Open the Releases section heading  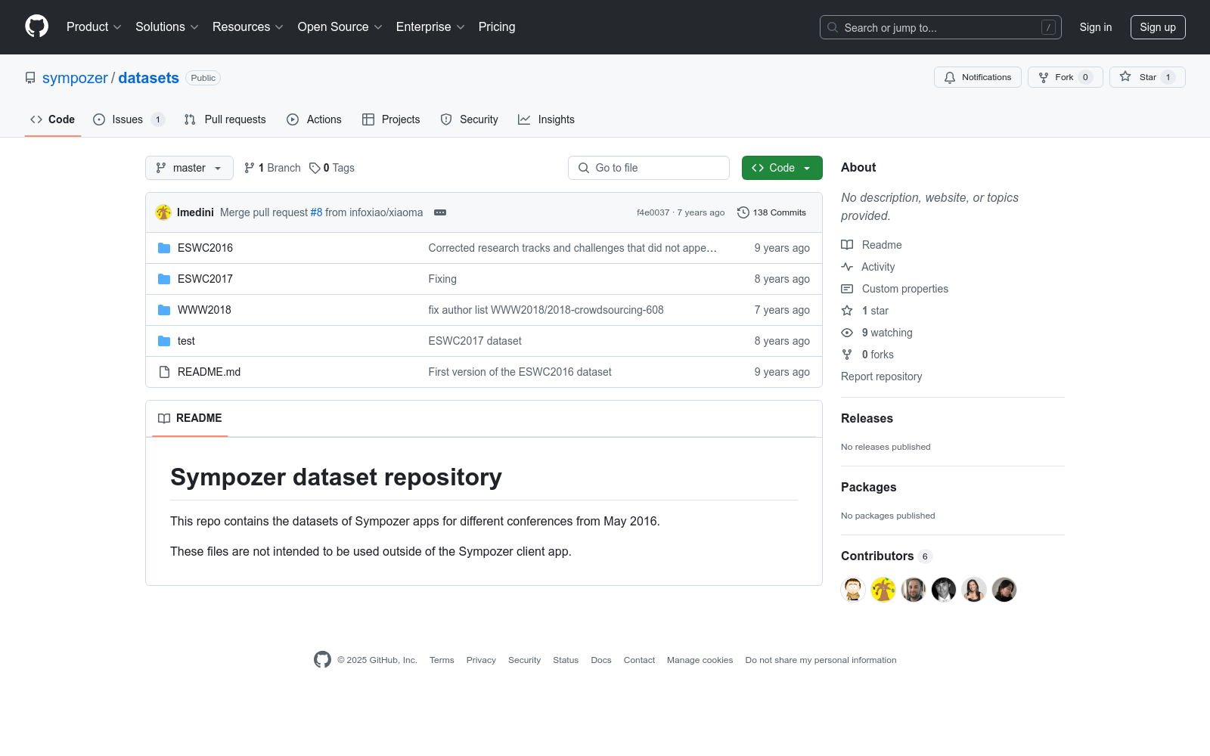[x=867, y=419]
